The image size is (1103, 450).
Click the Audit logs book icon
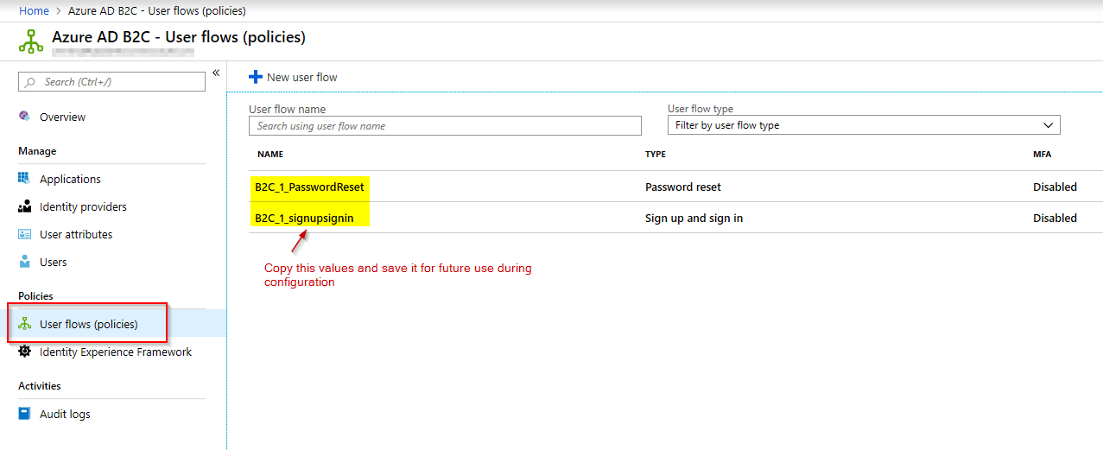24,414
